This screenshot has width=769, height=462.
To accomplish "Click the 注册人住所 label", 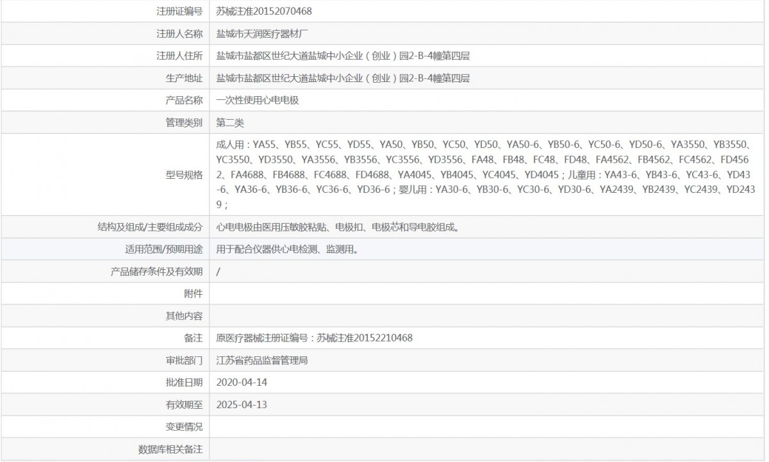I will click(179, 56).
